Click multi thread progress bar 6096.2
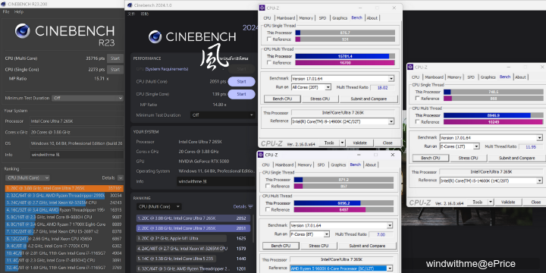The width and height of the screenshot is (546, 273). pos(344,203)
